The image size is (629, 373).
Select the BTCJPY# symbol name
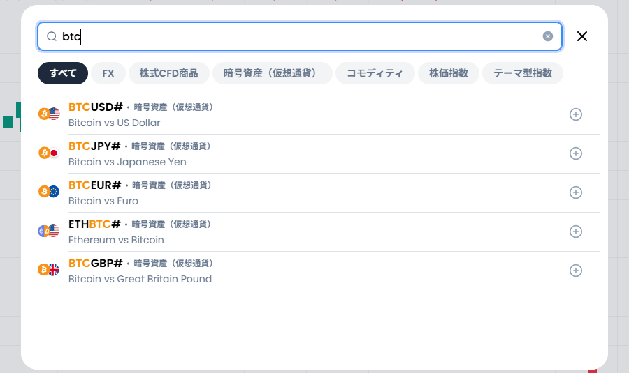point(94,146)
